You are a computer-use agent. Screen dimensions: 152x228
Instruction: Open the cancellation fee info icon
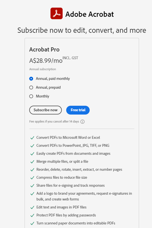pyautogui.click(x=82, y=121)
